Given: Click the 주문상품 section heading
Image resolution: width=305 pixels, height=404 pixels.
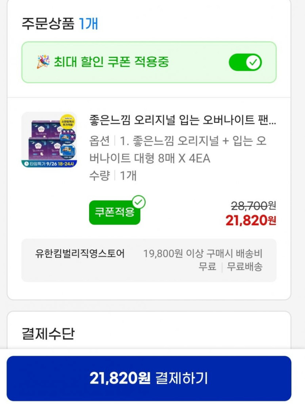Looking at the screenshot, I should (x=48, y=24).
